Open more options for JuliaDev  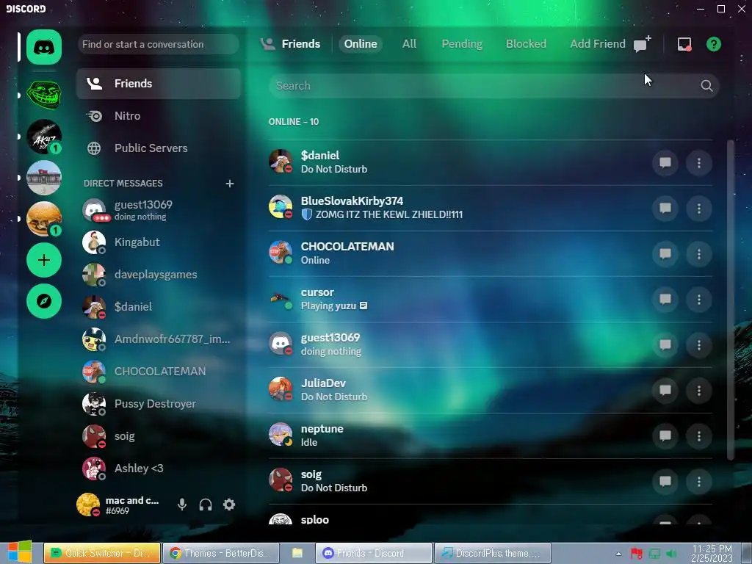coord(699,391)
